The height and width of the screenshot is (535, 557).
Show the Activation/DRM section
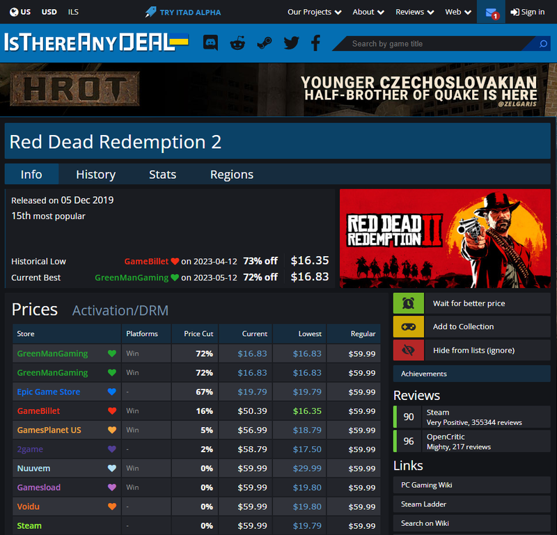click(120, 310)
